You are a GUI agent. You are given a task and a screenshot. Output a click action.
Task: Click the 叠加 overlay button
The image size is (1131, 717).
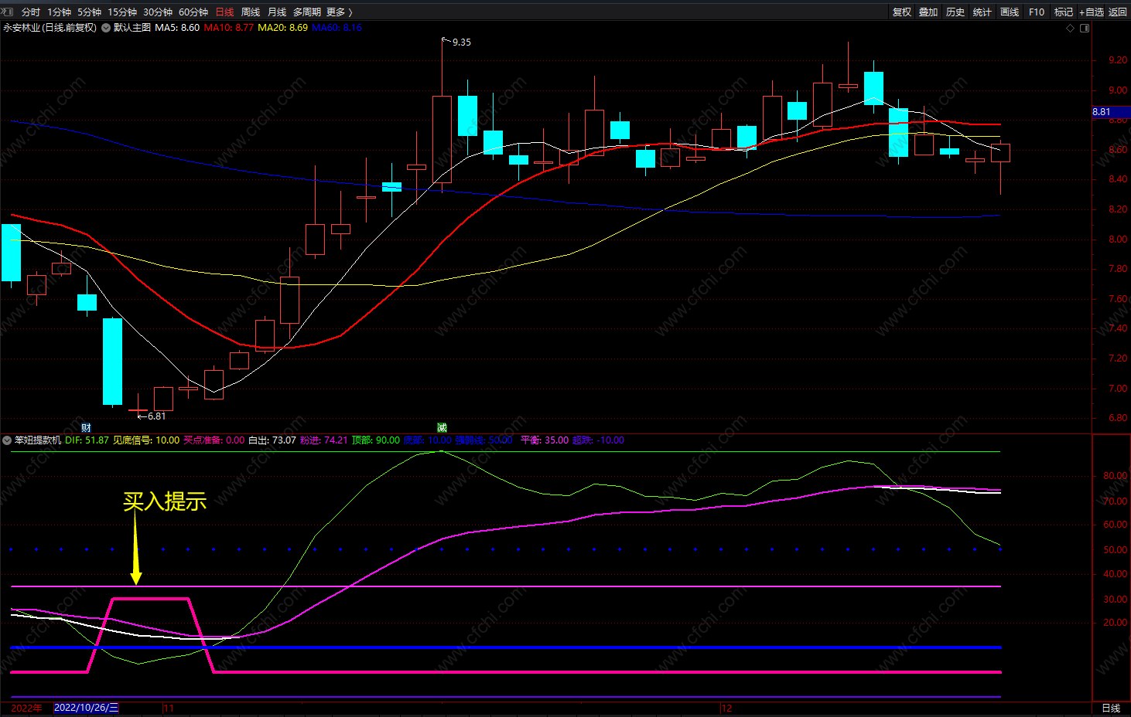(x=928, y=12)
